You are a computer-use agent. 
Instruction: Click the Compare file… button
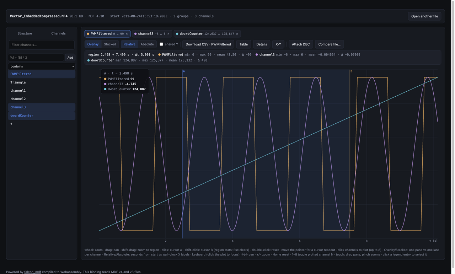pyautogui.click(x=330, y=44)
